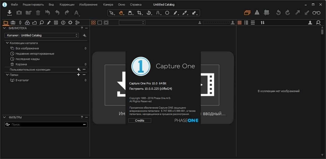Open the Изображение menu
The height and width of the screenshot is (159, 326).
point(88,5)
